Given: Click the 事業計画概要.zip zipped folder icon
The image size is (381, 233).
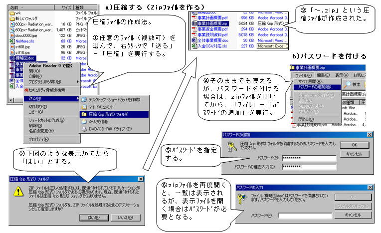Looking at the screenshot, I should pyautogui.click(x=194, y=23).
